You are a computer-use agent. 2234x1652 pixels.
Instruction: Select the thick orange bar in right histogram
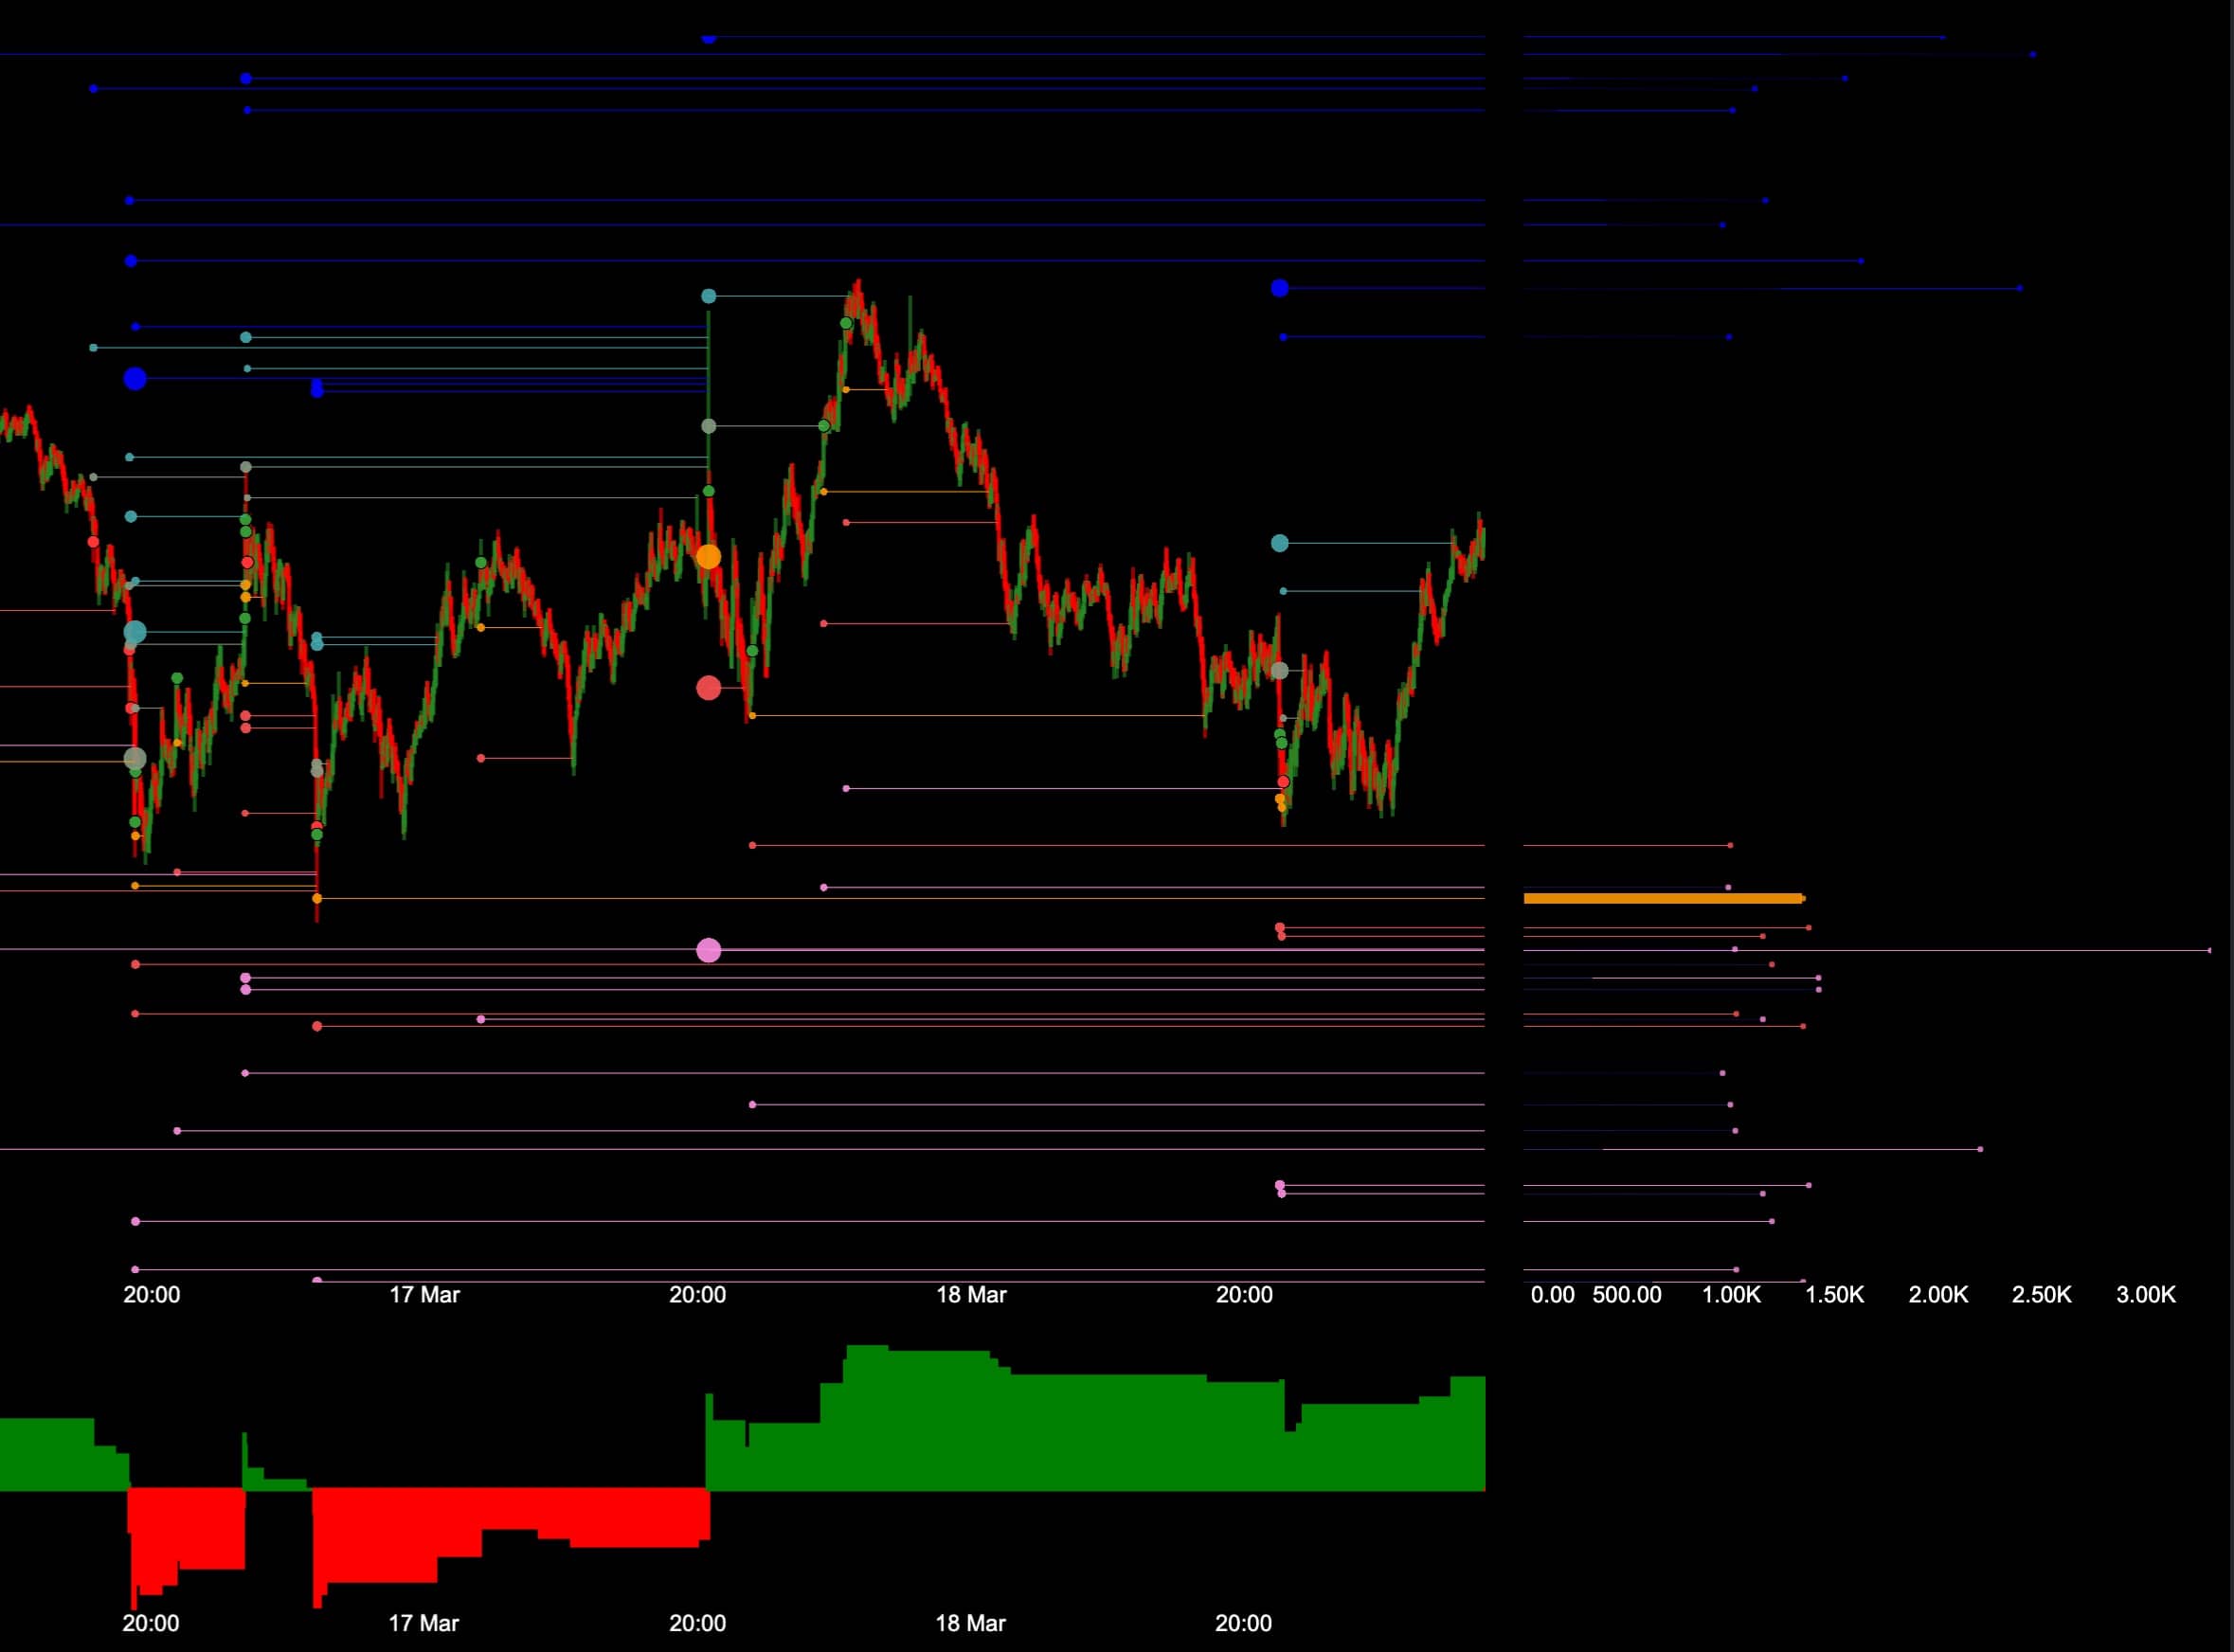click(x=1662, y=898)
